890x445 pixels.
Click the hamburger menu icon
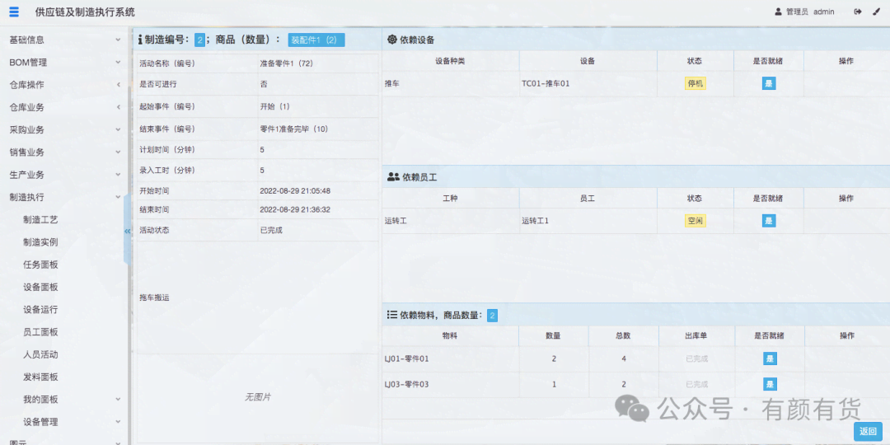click(14, 12)
